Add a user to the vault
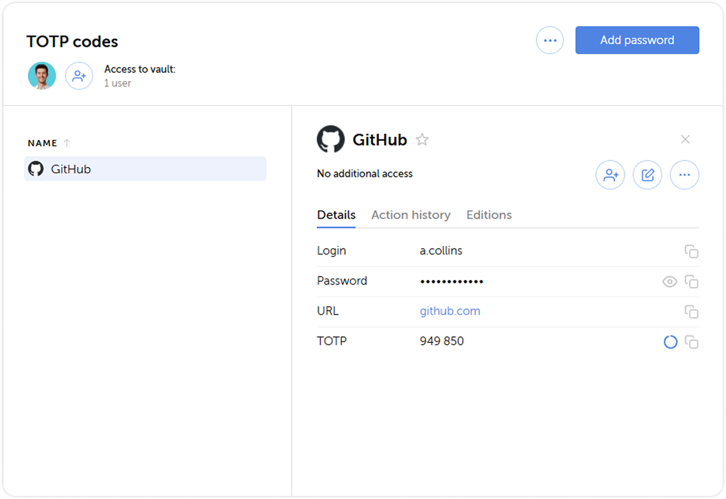The height and width of the screenshot is (499, 726). tap(79, 76)
